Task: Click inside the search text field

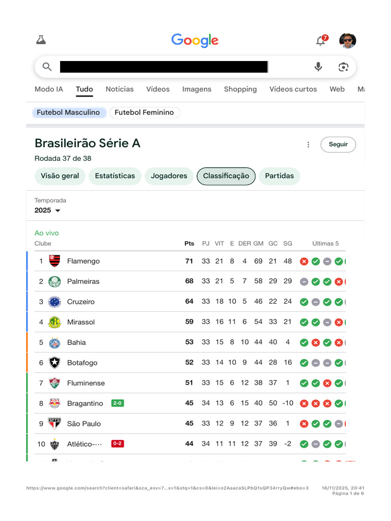Action: click(163, 67)
